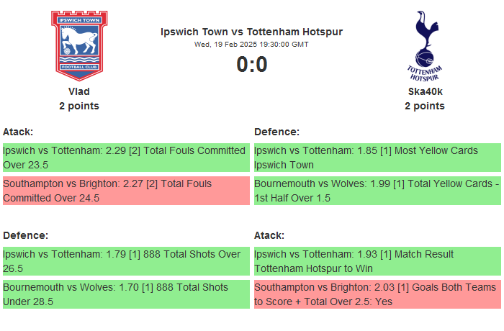
Task: Open 888 Total Shots Over 26.5 bet
Action: coord(126,261)
